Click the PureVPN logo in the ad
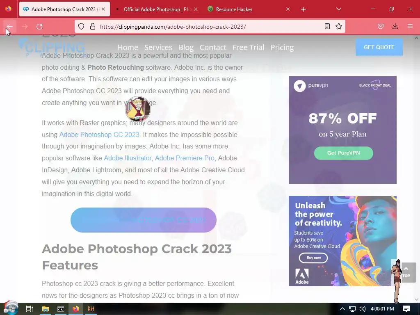This screenshot has width=420, height=315. coord(311,86)
